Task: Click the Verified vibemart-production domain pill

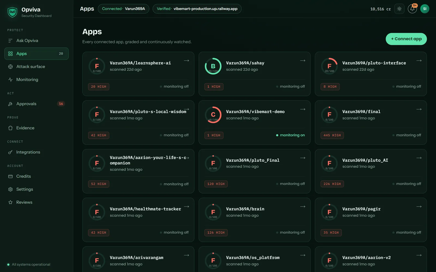Action: click(197, 9)
